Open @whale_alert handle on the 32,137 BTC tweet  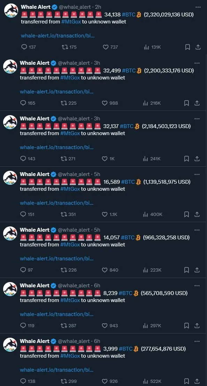[x=74, y=118]
